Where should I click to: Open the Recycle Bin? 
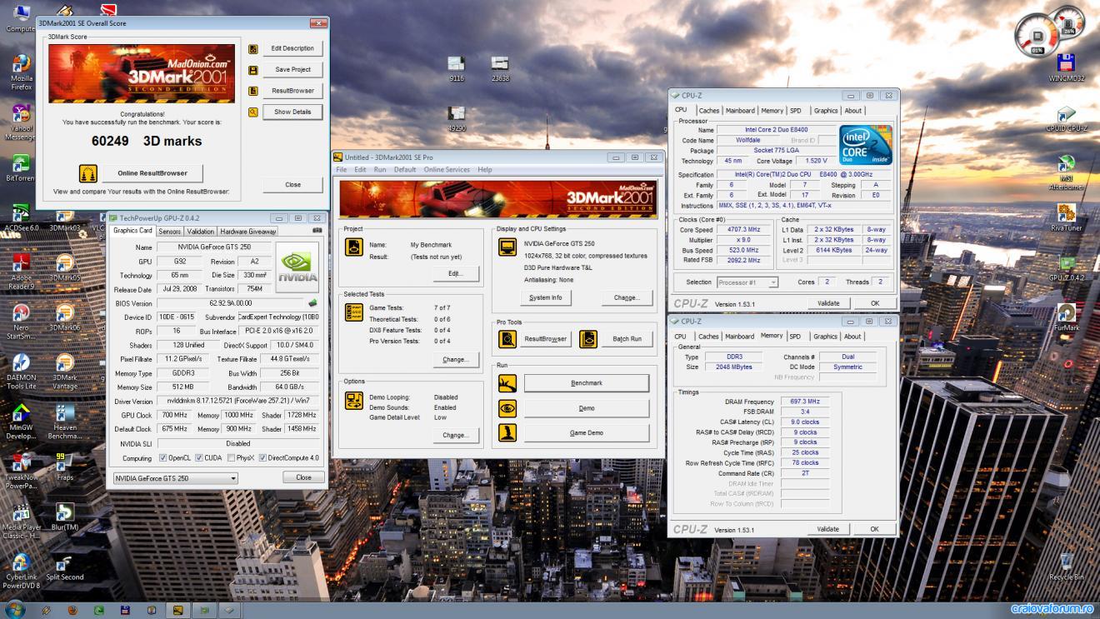click(x=1066, y=563)
